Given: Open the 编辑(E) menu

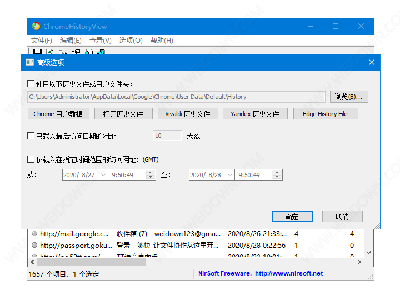Looking at the screenshot, I should coord(71,41).
